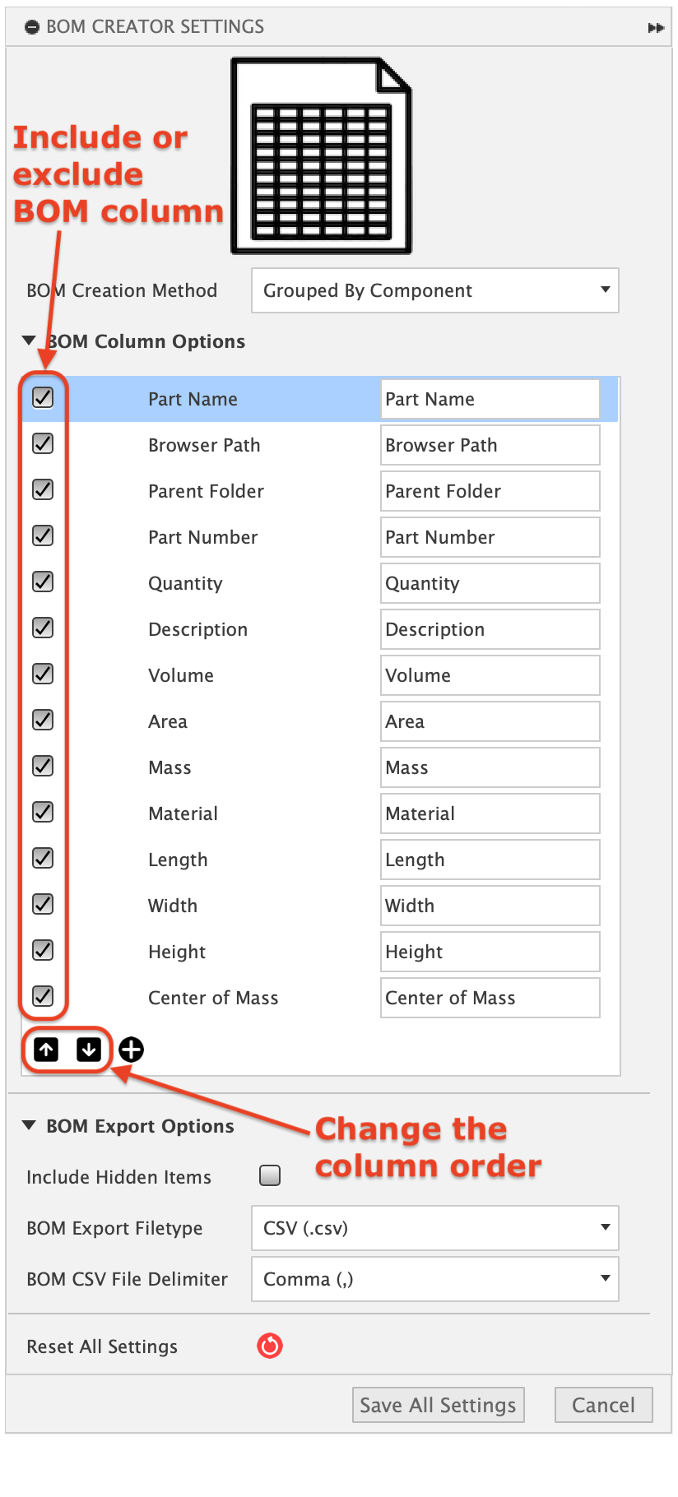Image resolution: width=678 pixels, height=1497 pixels.
Task: Click the BOM spreadsheet document icon
Action: point(322,156)
